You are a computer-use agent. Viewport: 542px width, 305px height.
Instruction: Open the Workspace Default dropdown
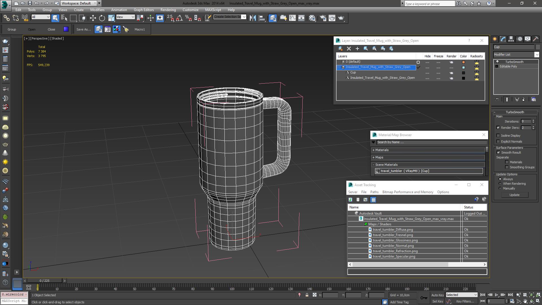79,3
